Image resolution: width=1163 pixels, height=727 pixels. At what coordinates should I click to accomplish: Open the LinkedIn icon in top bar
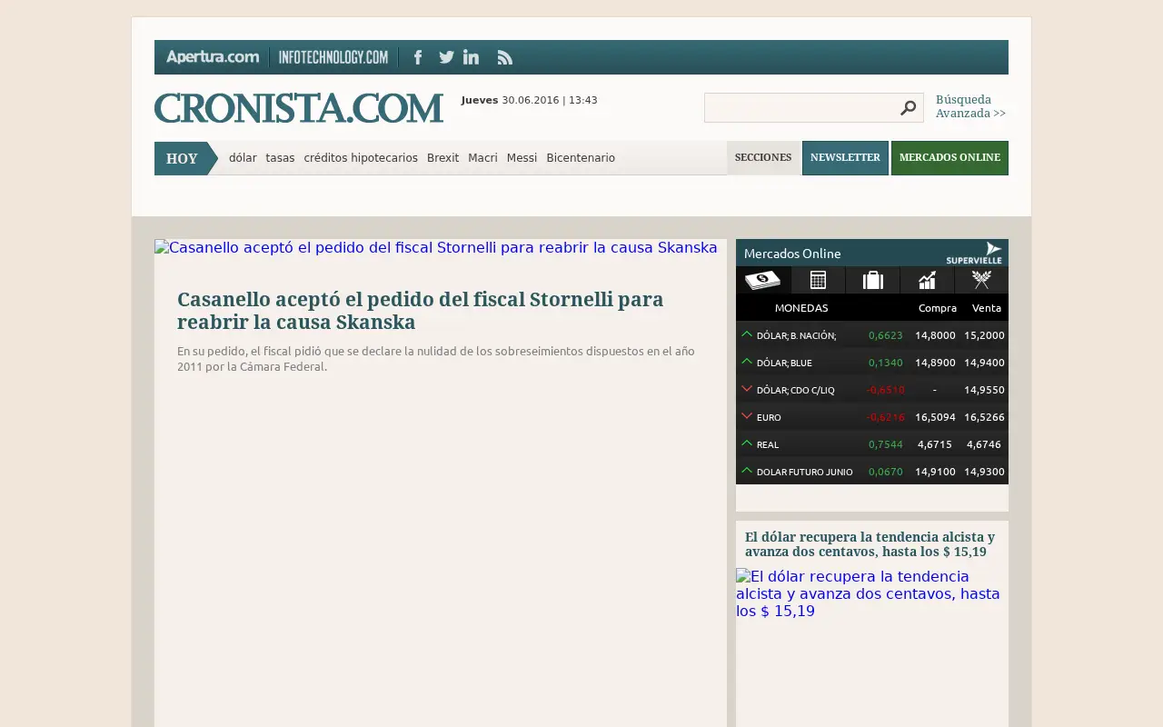click(471, 57)
